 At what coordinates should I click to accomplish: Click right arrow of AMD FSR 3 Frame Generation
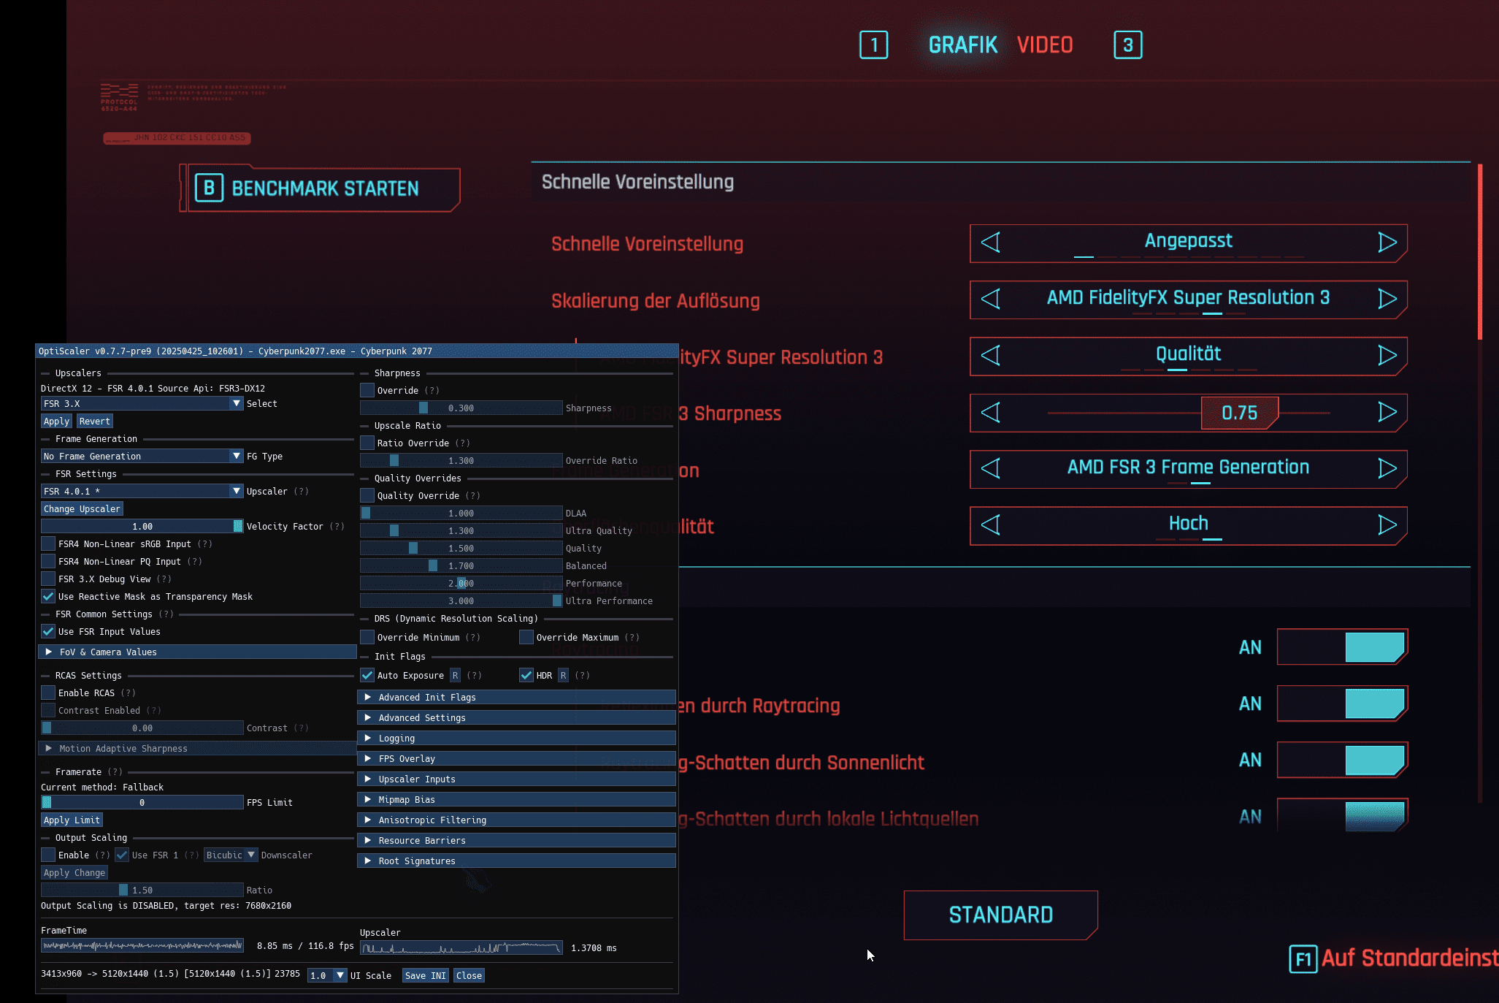[x=1387, y=468]
